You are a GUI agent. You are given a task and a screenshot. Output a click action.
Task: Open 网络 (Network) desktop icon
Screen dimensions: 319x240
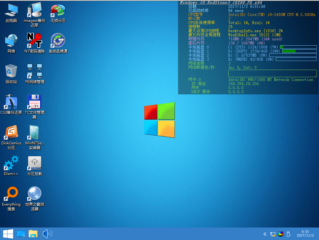pos(11,43)
